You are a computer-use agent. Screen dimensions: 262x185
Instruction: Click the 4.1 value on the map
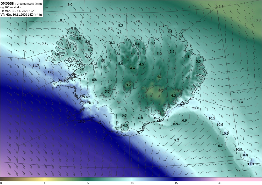coord(159,77)
